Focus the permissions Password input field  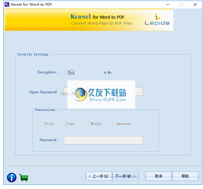click(x=103, y=140)
